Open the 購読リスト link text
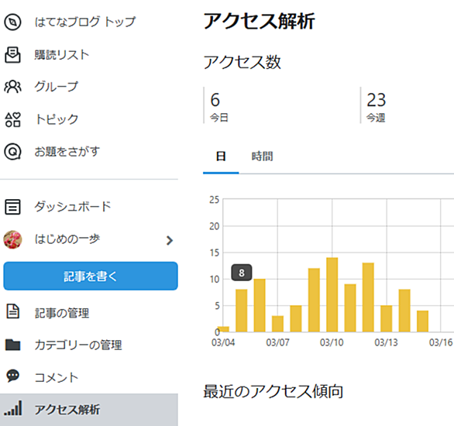Viewport: 454px width, 426px height. pyautogui.click(x=62, y=55)
